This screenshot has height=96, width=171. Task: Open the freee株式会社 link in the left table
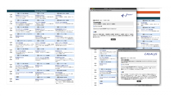point(58,16)
